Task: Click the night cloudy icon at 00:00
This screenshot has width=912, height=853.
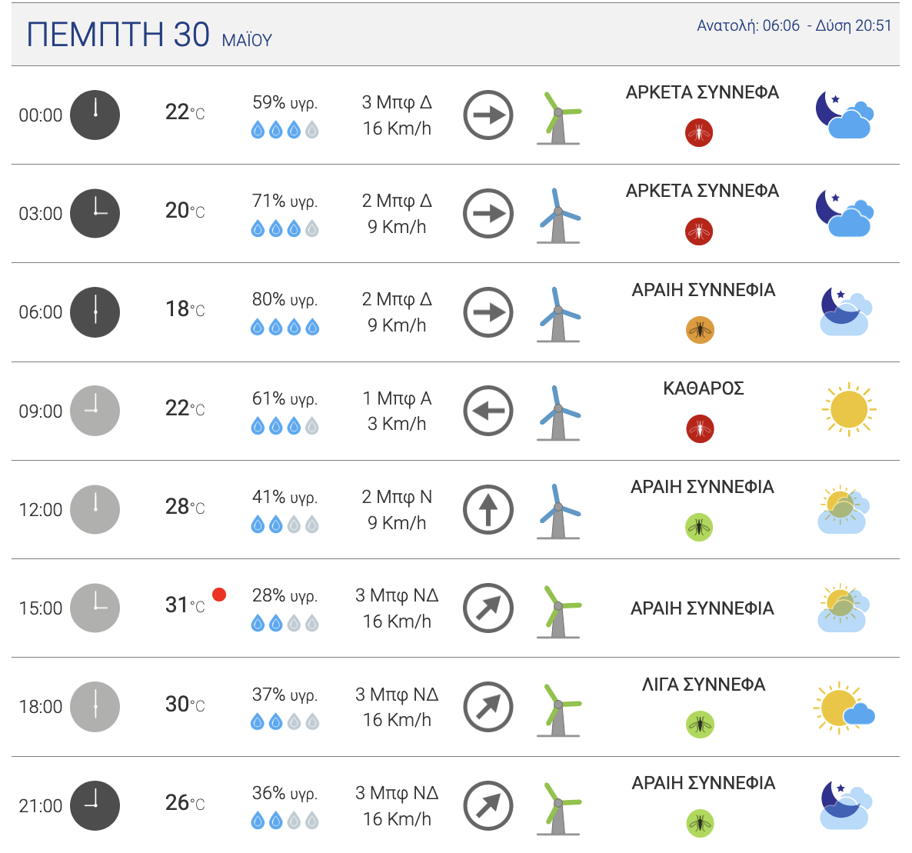Action: 844,115
